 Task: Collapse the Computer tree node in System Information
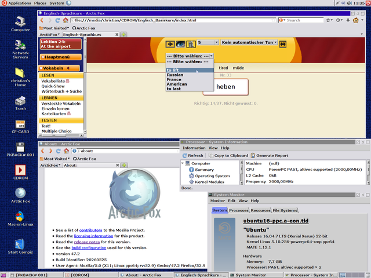(x=183, y=163)
